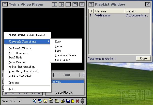The width and height of the screenshot is (153, 105).
Task: Minimize the Twins Video Player window
Action: [68, 4]
